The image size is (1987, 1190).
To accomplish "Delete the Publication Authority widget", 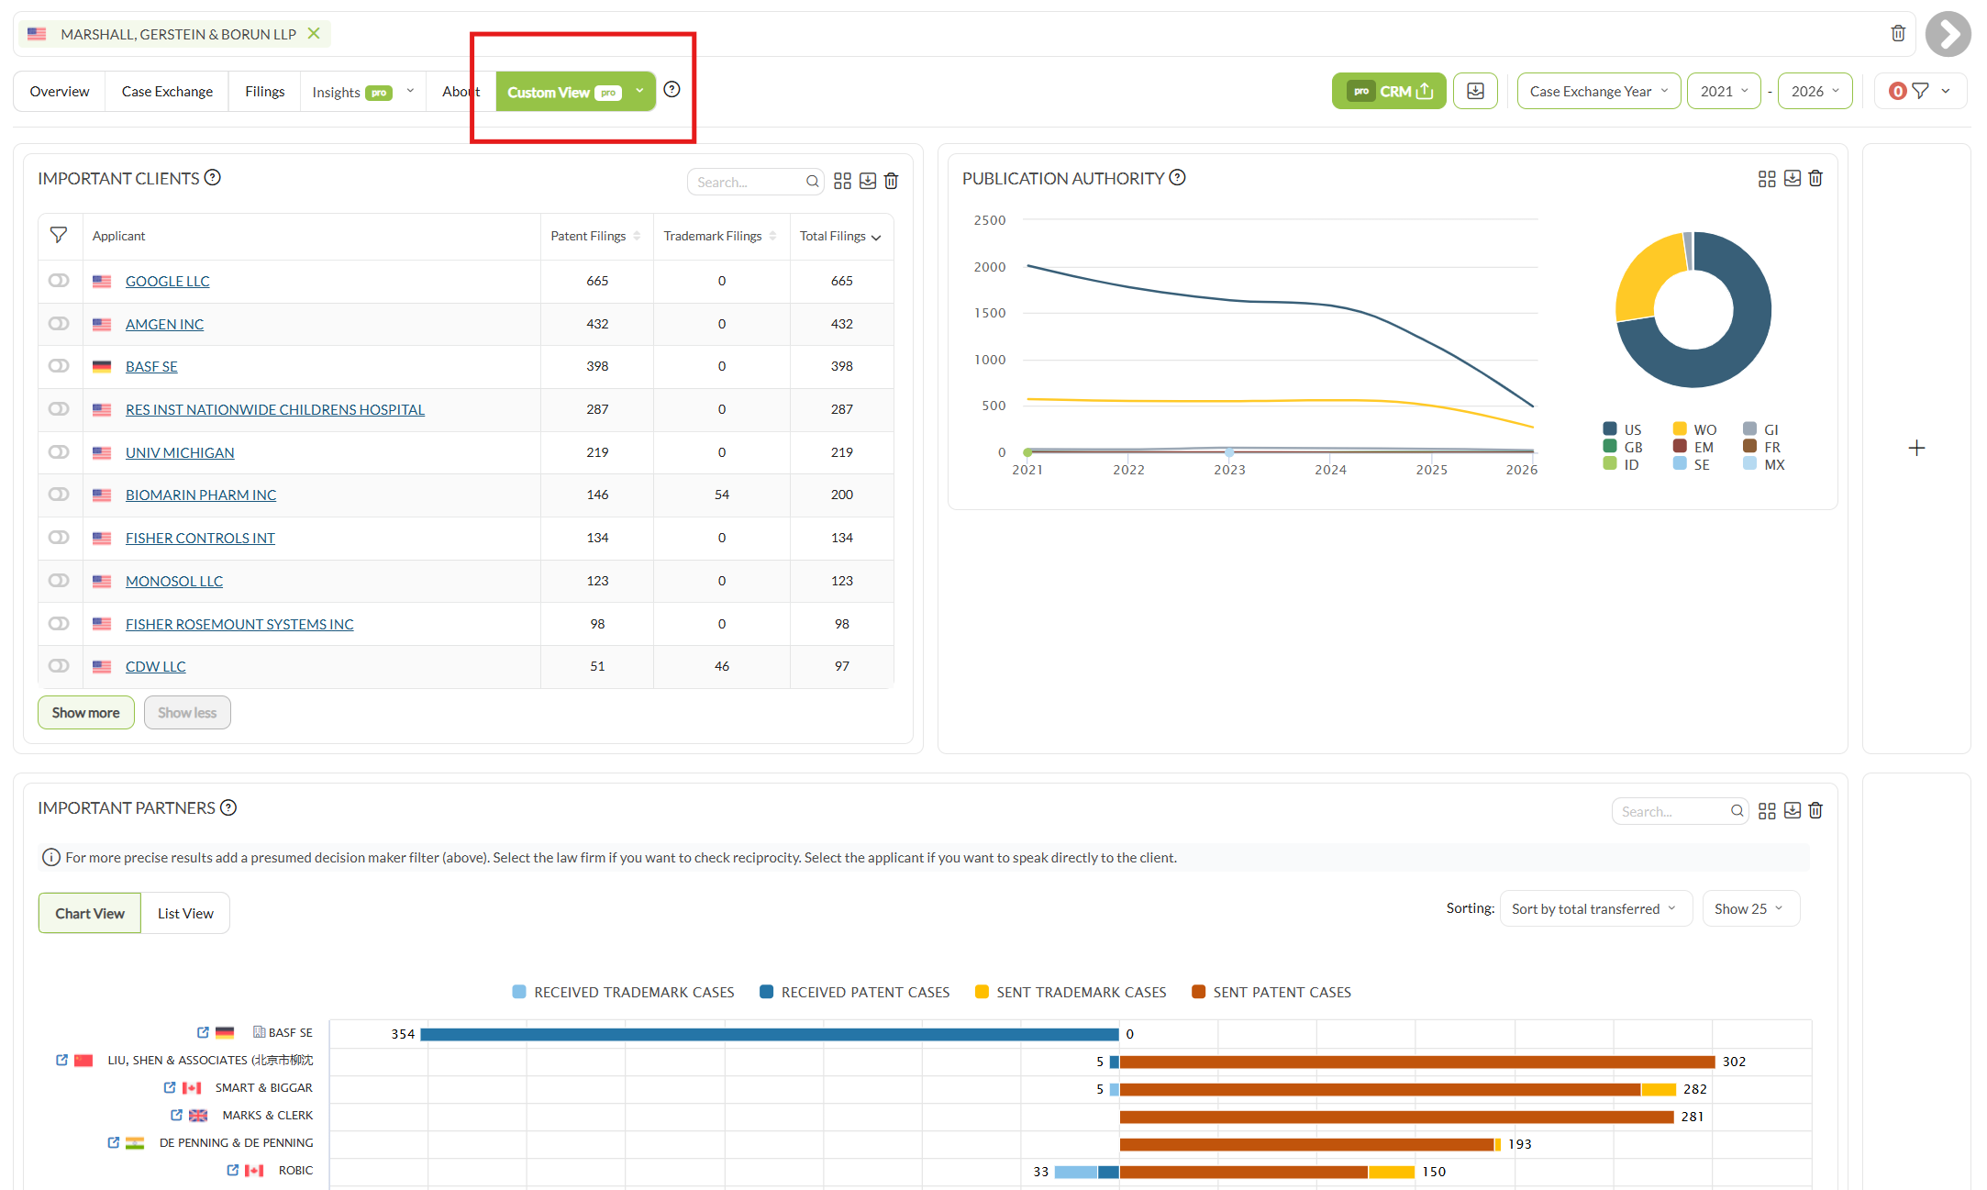I will coord(1815,179).
